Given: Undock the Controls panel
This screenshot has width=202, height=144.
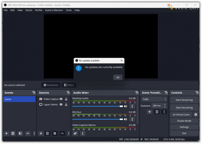Looking at the screenshot, I should pyautogui.click(x=197, y=93).
